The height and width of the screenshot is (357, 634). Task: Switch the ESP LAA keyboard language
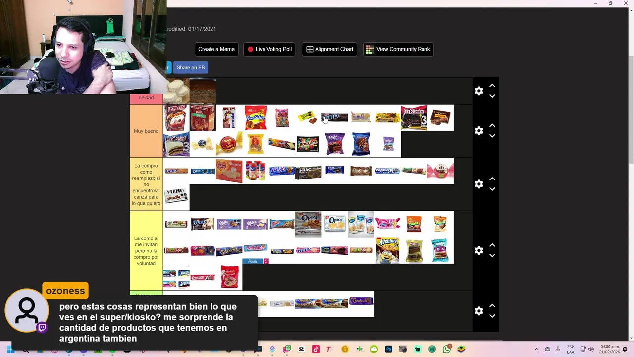[x=571, y=350]
